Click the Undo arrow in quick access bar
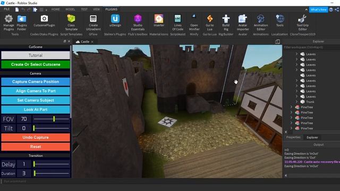 pyautogui.click(x=23, y=10)
